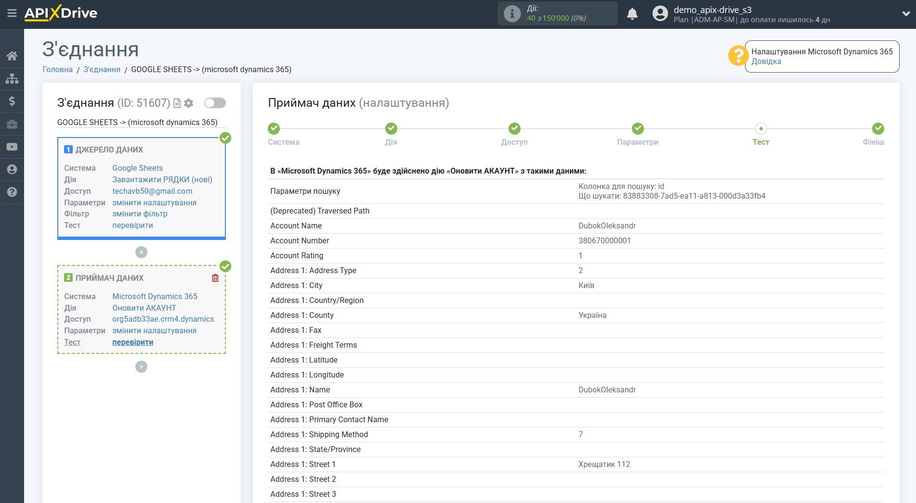Go to Параметри wizard step
The width and height of the screenshot is (916, 503).
(638, 128)
